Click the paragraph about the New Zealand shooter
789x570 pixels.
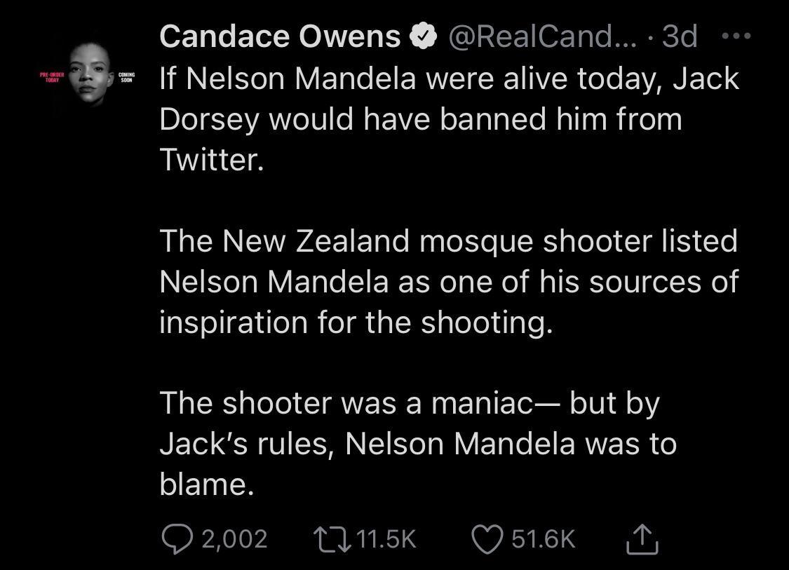(x=449, y=281)
